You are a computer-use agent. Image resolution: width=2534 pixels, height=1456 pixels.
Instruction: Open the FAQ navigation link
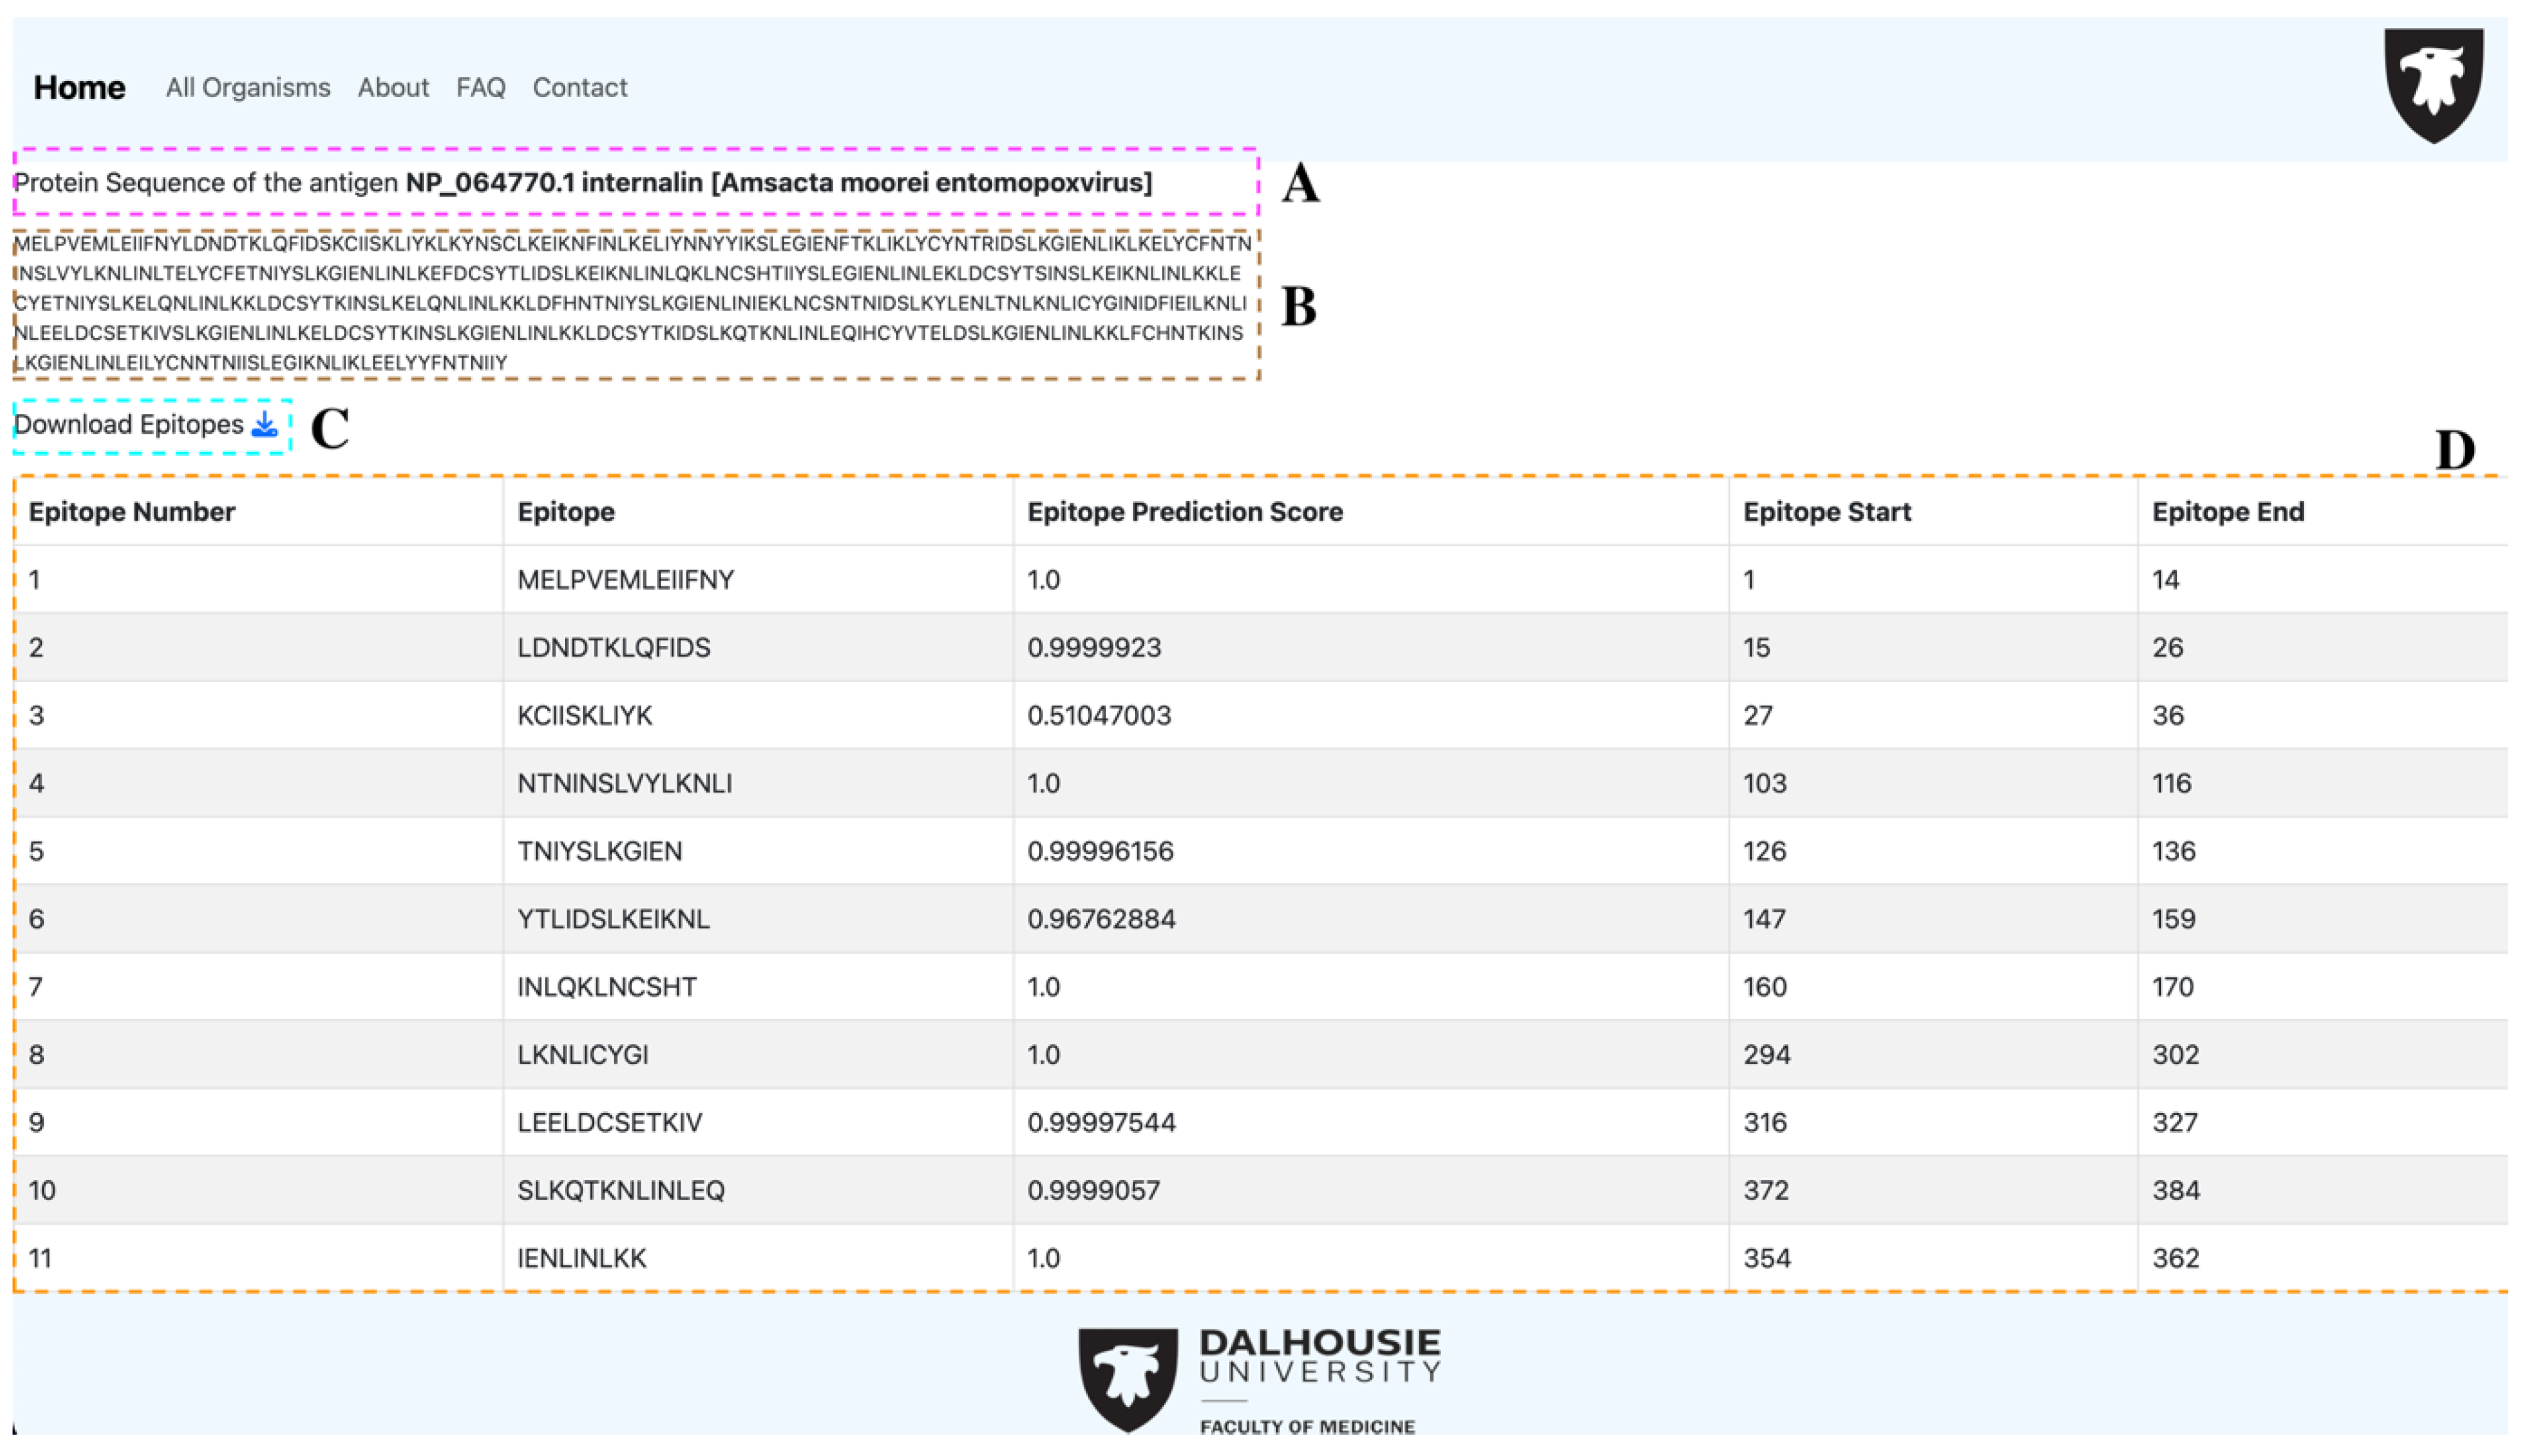[x=481, y=88]
